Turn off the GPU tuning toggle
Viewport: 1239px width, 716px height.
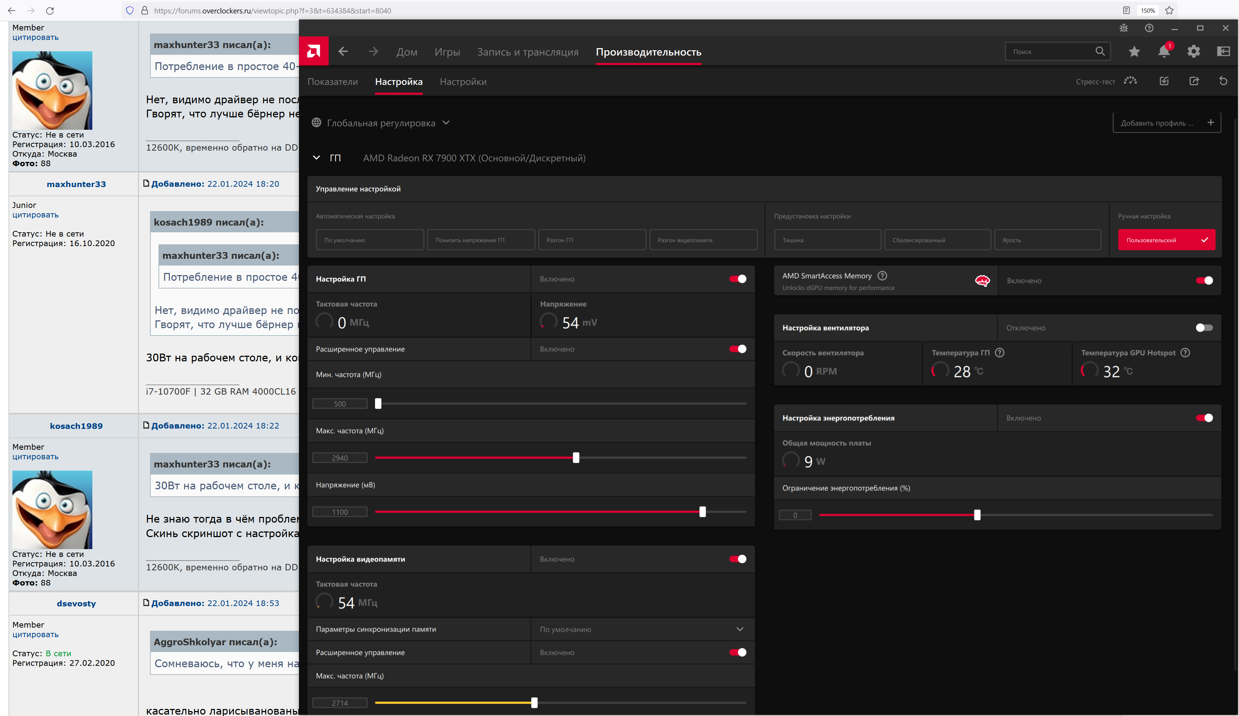(738, 279)
